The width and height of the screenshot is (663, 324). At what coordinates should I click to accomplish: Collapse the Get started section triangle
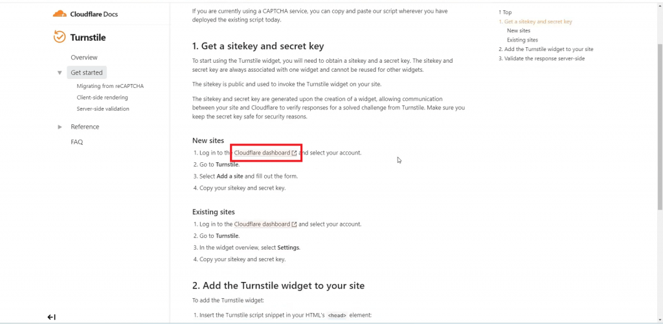[x=60, y=72]
